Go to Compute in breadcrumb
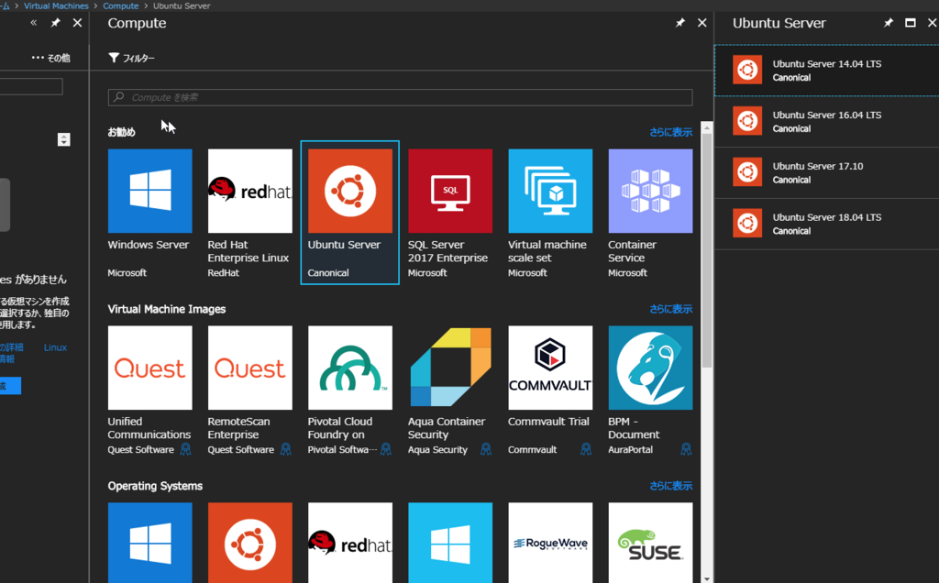Screen dimensions: 939x583 coord(120,5)
